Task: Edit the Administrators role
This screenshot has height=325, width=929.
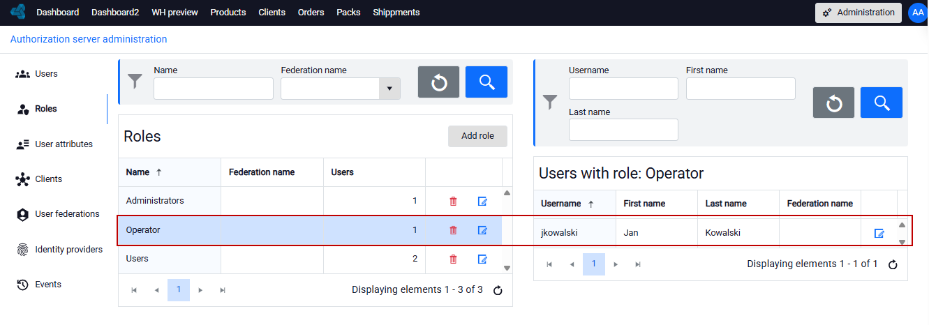Action: pos(482,201)
